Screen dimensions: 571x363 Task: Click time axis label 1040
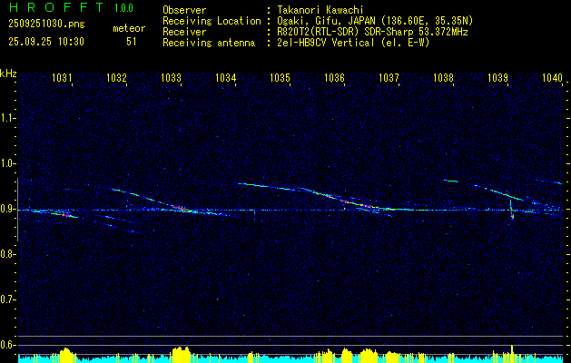pyautogui.click(x=553, y=77)
